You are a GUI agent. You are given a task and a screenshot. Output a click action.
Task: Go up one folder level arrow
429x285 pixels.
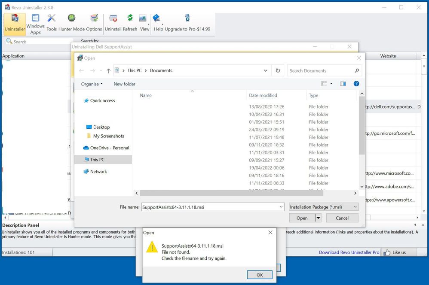pyautogui.click(x=108, y=71)
